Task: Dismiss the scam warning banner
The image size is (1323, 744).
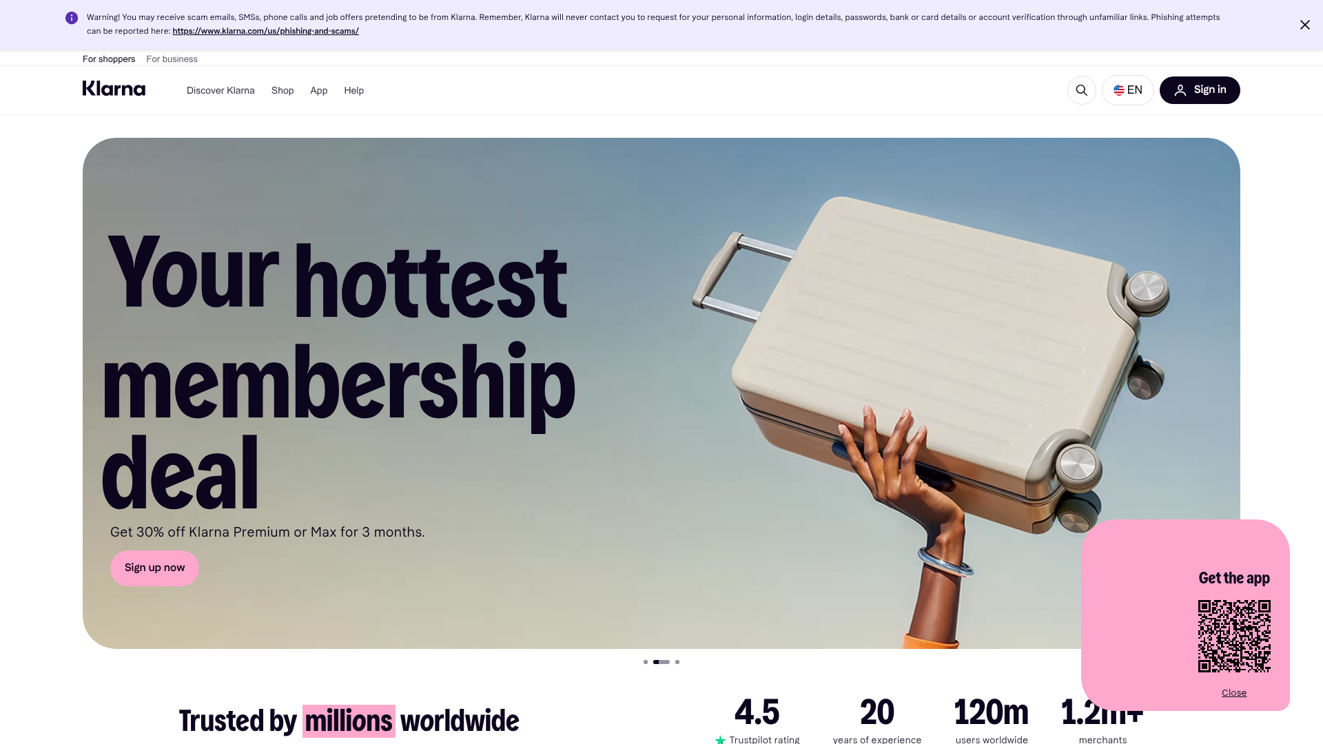Action: [1305, 25]
